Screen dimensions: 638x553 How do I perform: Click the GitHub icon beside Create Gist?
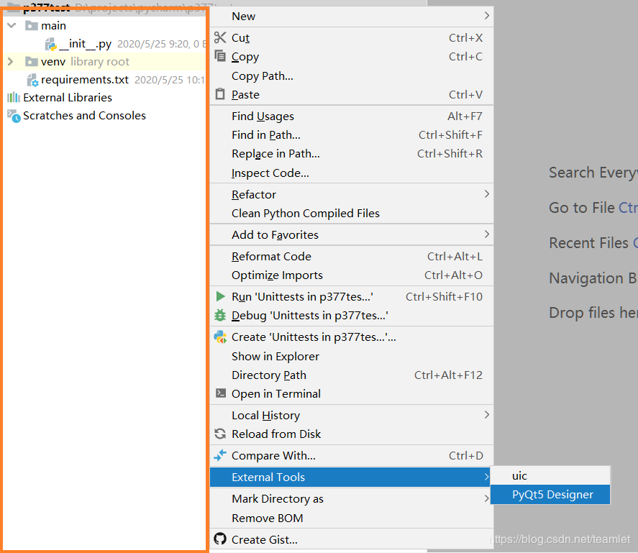(220, 539)
